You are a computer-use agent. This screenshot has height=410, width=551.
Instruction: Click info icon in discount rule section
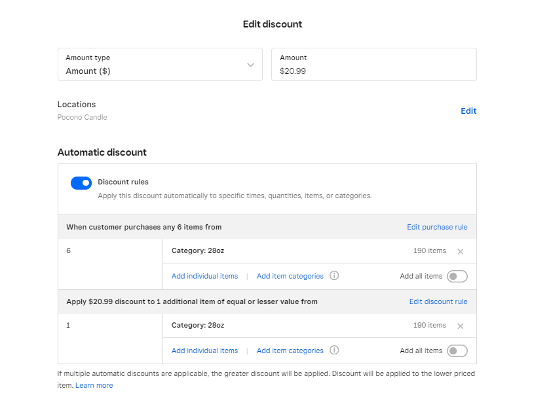[x=334, y=350]
